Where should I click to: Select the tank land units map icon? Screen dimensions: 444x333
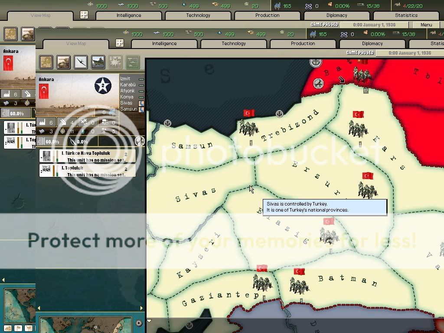(x=63, y=62)
